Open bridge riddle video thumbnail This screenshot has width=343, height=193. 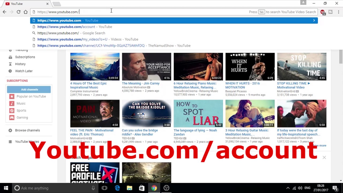[x=147, y=114]
